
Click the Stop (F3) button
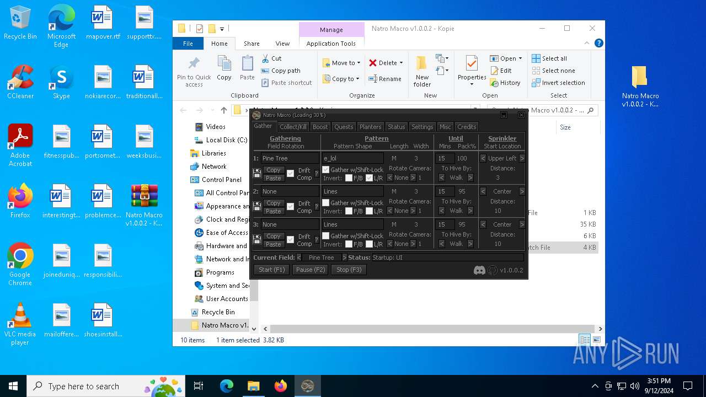[349, 270]
